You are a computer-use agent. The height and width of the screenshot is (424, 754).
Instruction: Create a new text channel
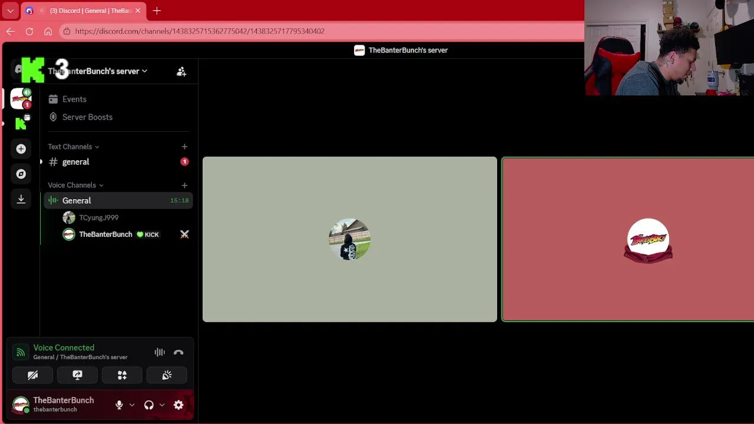click(x=184, y=147)
